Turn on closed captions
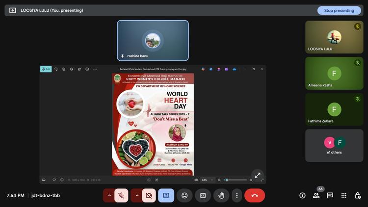 click(203, 195)
